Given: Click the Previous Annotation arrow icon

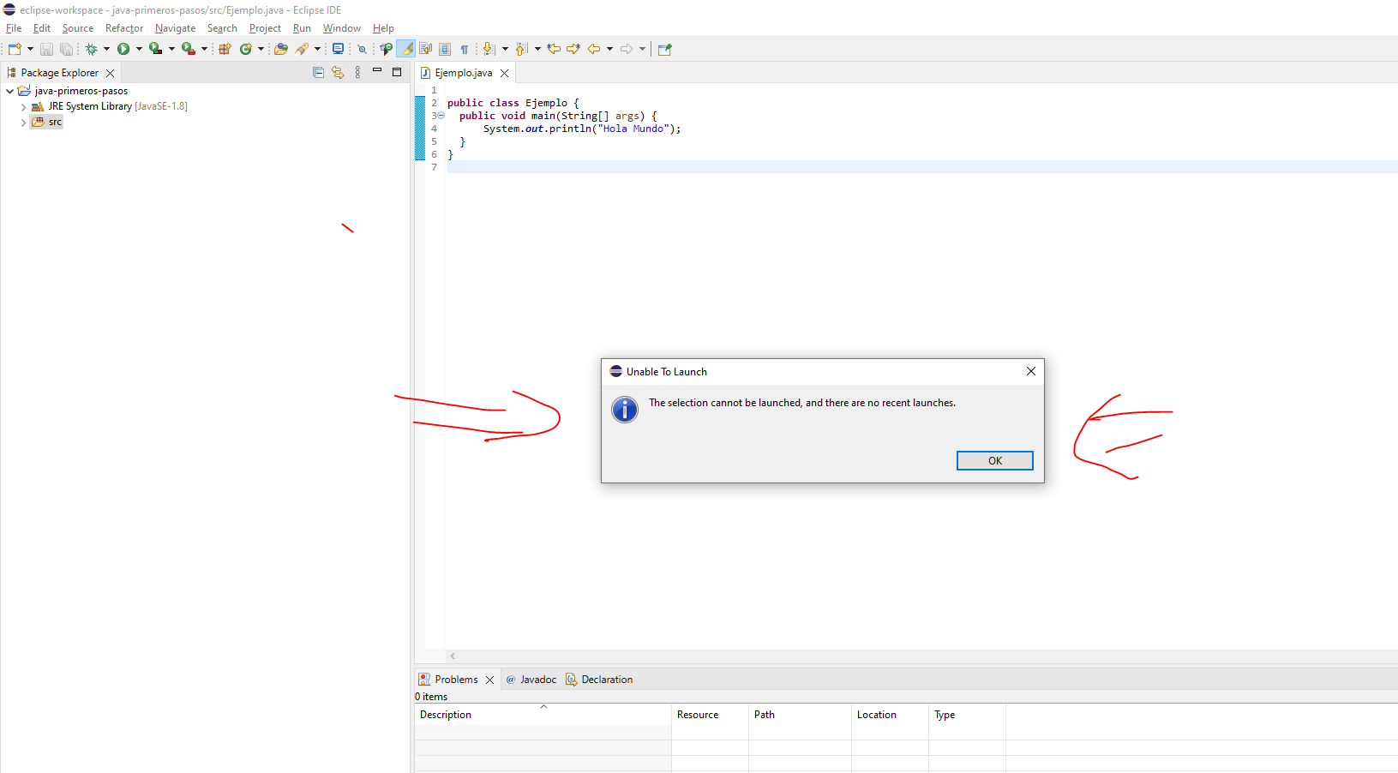Looking at the screenshot, I should [521, 49].
